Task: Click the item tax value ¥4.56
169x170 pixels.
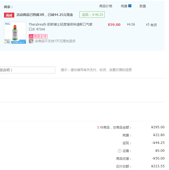Action: point(131,24)
